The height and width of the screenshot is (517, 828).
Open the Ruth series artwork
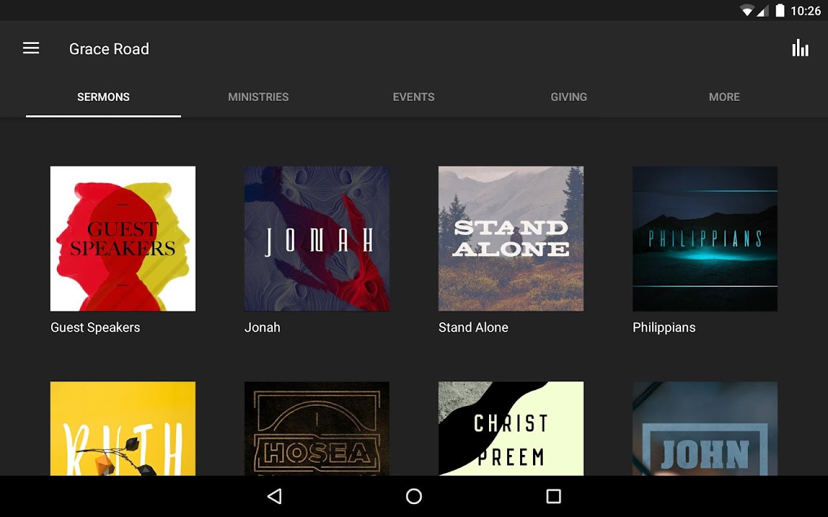(123, 428)
